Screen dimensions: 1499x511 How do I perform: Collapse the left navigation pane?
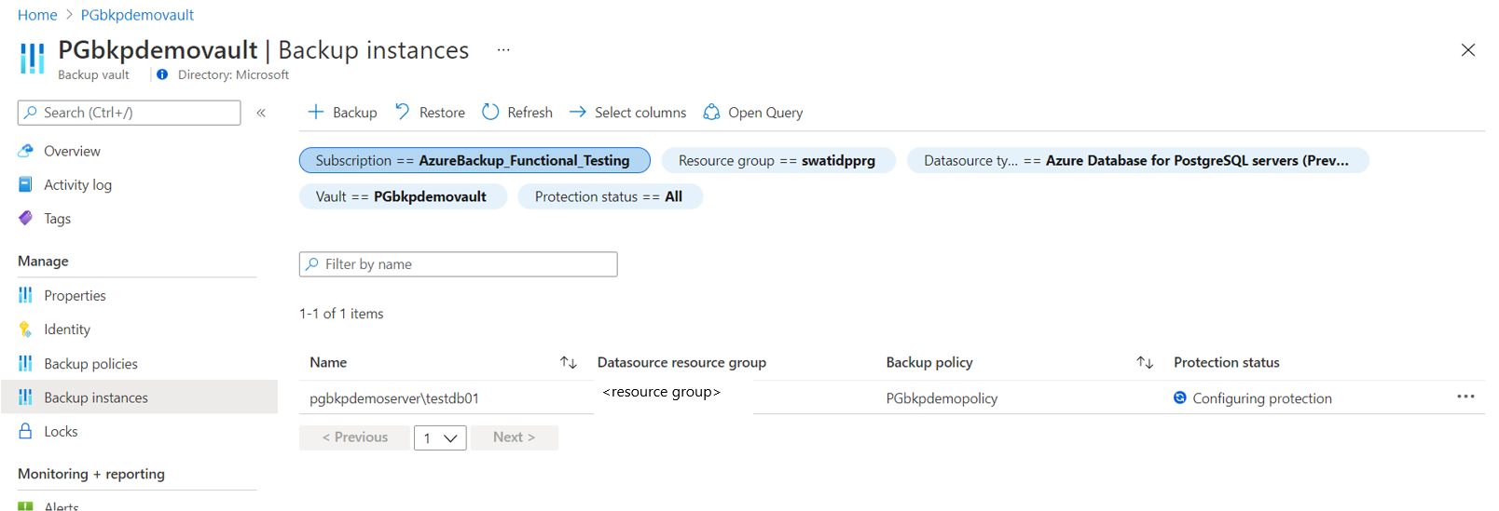tap(261, 113)
